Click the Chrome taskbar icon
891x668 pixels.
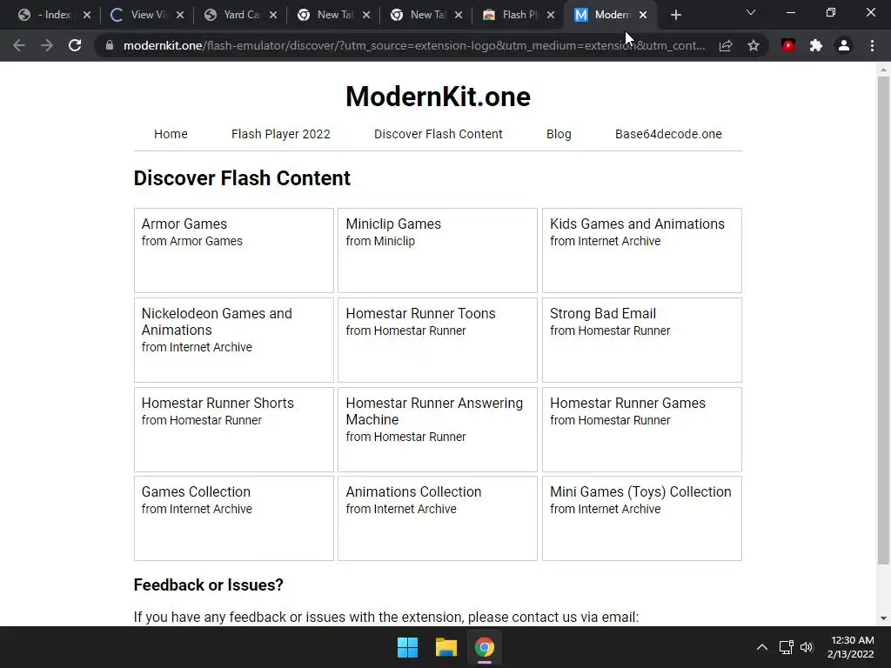point(484,647)
